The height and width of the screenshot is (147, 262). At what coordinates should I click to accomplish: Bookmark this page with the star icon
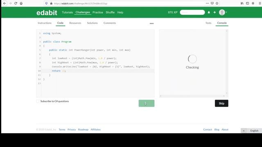[217, 3]
